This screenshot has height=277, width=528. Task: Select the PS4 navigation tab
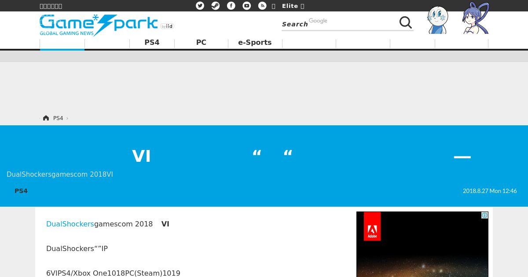(x=152, y=43)
